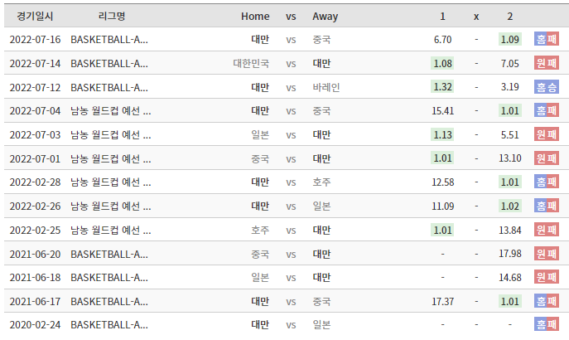Click the 홈패 badge on the 2020-02-24 row
569x340 pixels.
546,324
